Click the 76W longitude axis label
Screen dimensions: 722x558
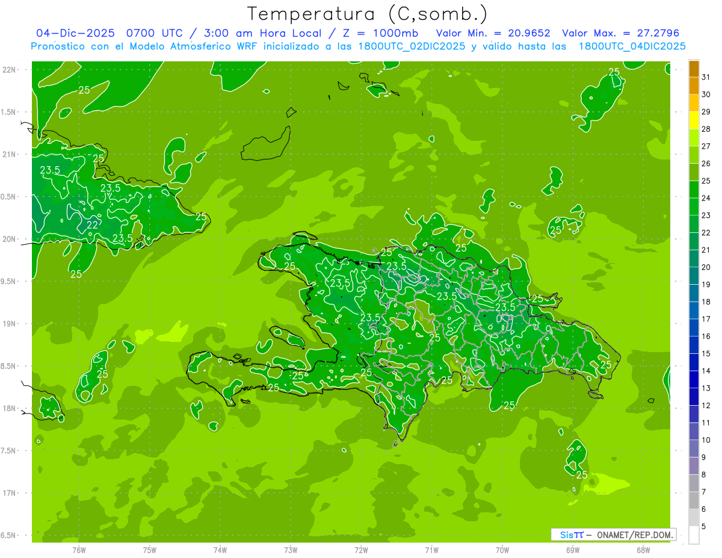point(79,550)
